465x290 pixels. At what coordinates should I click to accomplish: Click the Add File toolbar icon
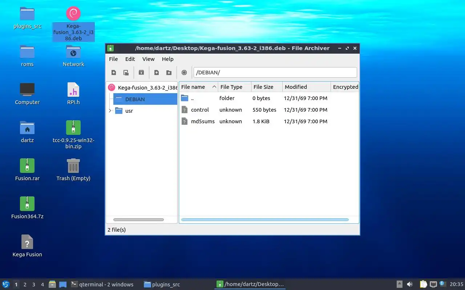157,72
